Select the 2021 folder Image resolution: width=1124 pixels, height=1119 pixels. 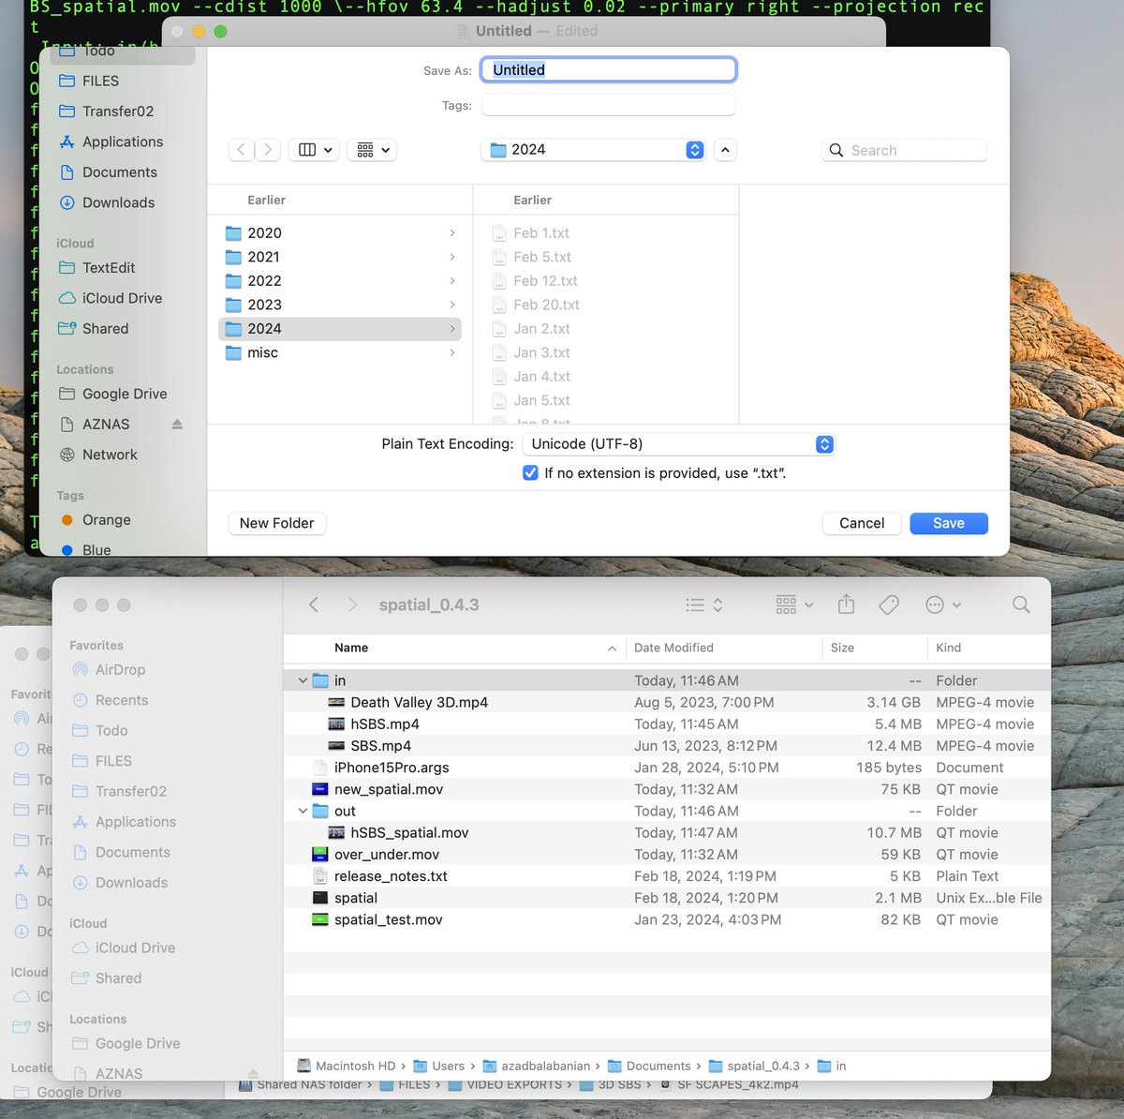pyautogui.click(x=340, y=257)
